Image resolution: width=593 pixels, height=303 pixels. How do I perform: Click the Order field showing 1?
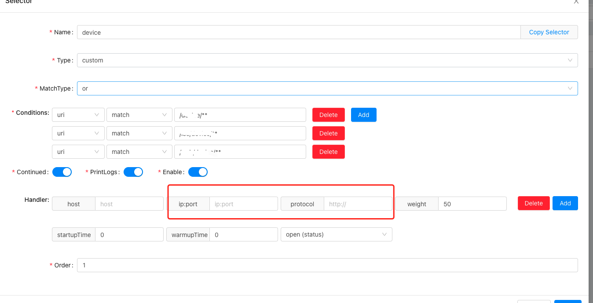point(327,265)
